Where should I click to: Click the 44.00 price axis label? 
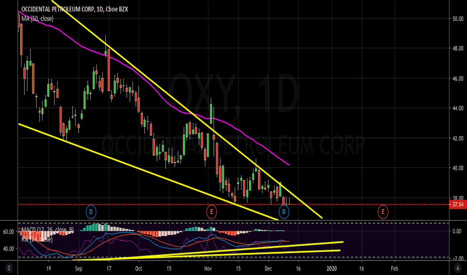pos(458,108)
